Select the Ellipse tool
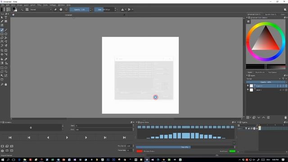Viewport: 288px width, 162px height. coord(6,34)
